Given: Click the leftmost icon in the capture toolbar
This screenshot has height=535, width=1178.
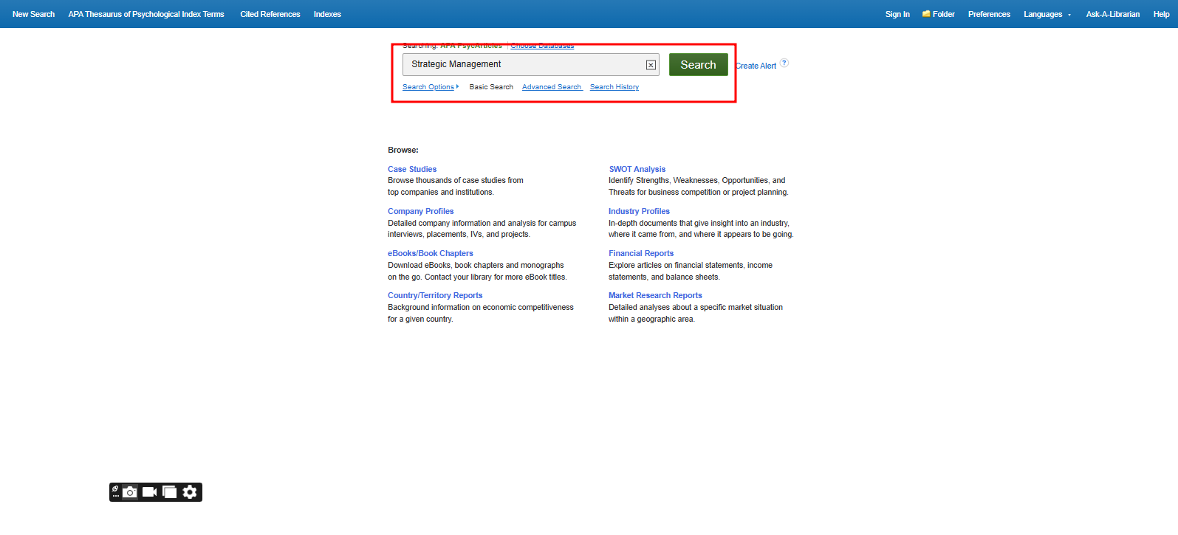Looking at the screenshot, I should [x=115, y=492].
